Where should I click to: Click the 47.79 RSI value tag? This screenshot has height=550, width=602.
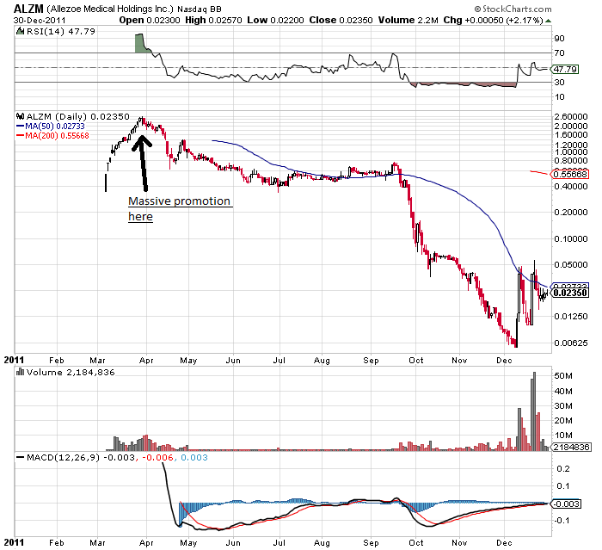[566, 69]
